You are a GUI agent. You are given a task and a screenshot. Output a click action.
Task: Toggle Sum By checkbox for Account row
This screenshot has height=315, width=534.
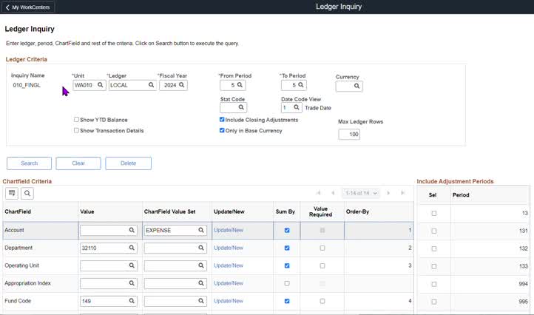tap(287, 231)
